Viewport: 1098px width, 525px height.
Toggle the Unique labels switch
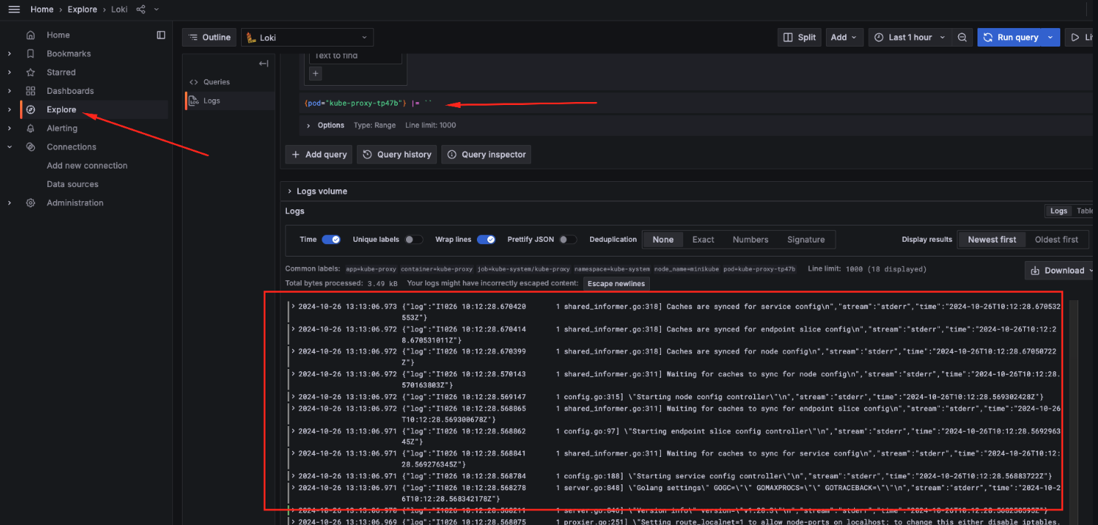(x=414, y=240)
